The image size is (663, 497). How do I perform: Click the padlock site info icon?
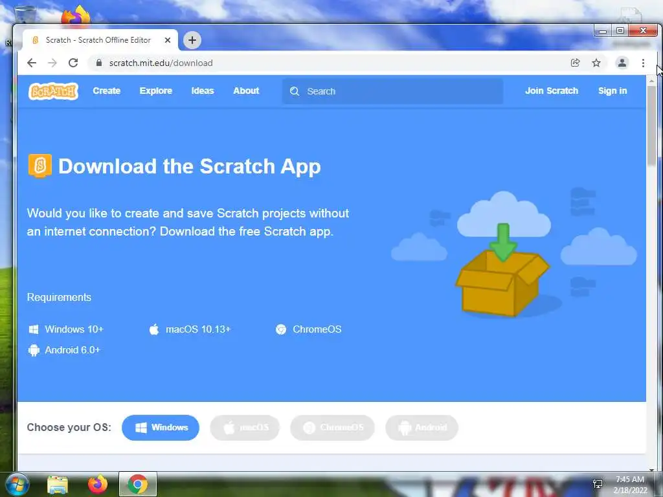pyautogui.click(x=99, y=63)
